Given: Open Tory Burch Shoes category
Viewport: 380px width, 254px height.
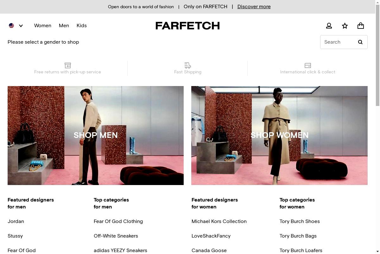Looking at the screenshot, I should click(x=300, y=221).
